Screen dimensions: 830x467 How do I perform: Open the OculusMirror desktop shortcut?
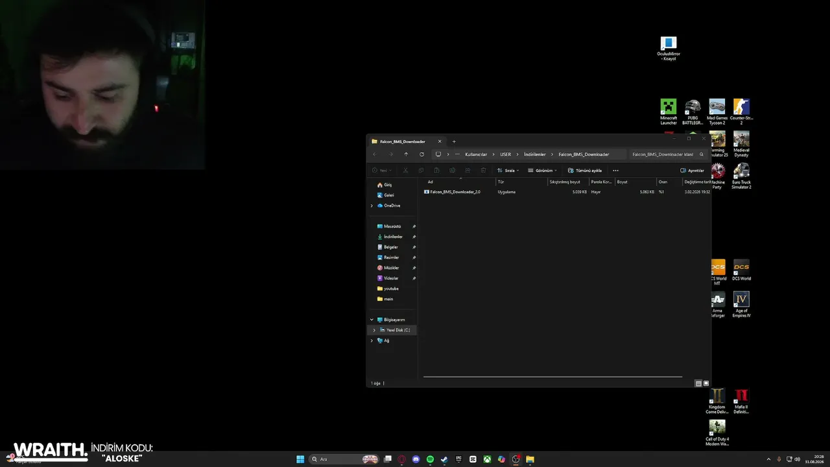669,49
